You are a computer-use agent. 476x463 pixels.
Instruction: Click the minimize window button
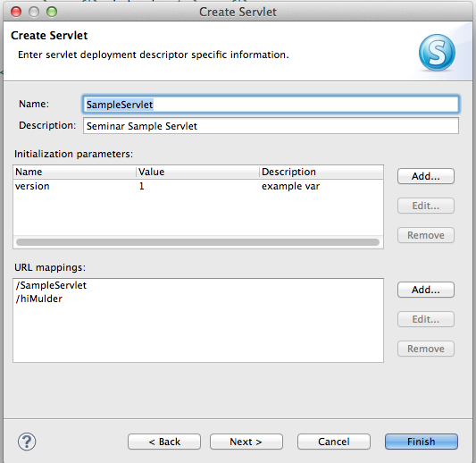pyautogui.click(x=34, y=12)
